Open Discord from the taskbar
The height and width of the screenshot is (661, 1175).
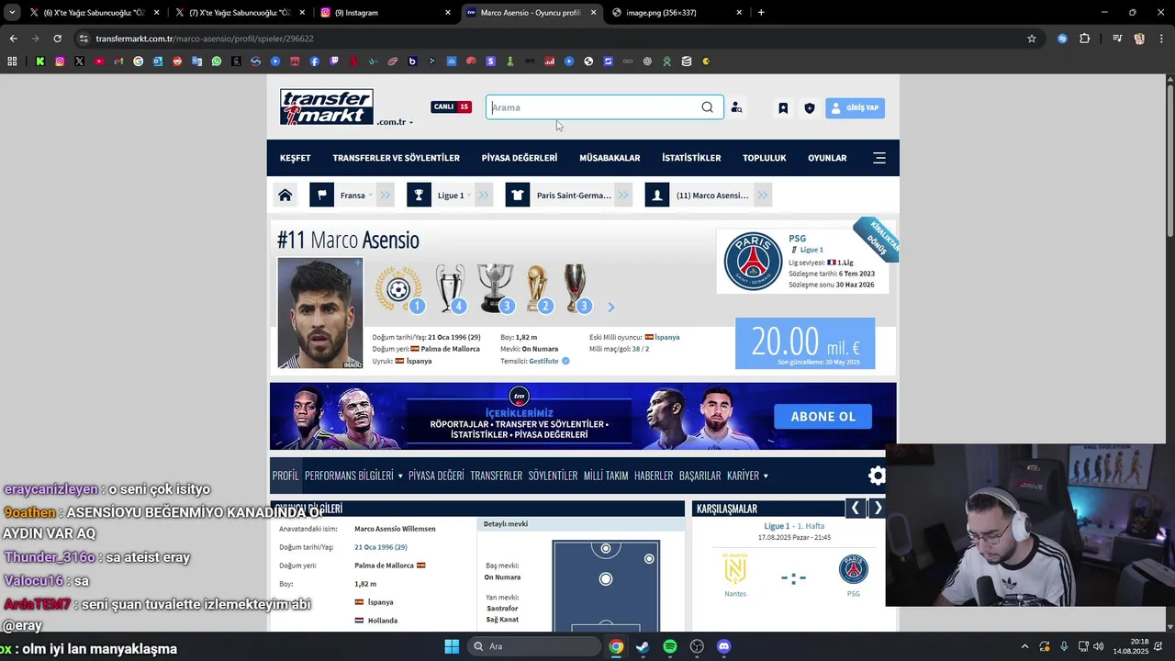point(723,646)
